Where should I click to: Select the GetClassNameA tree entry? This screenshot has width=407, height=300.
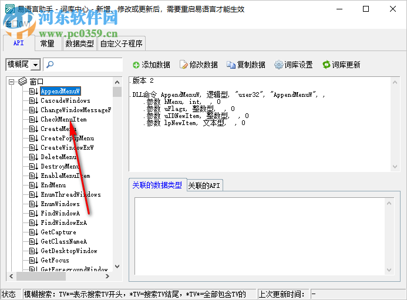tap(64, 242)
